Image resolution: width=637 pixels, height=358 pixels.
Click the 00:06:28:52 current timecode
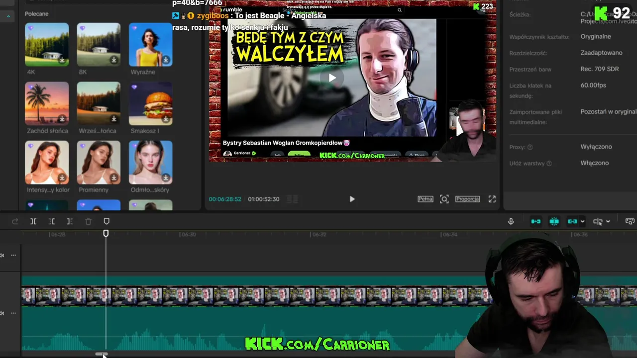(225, 199)
